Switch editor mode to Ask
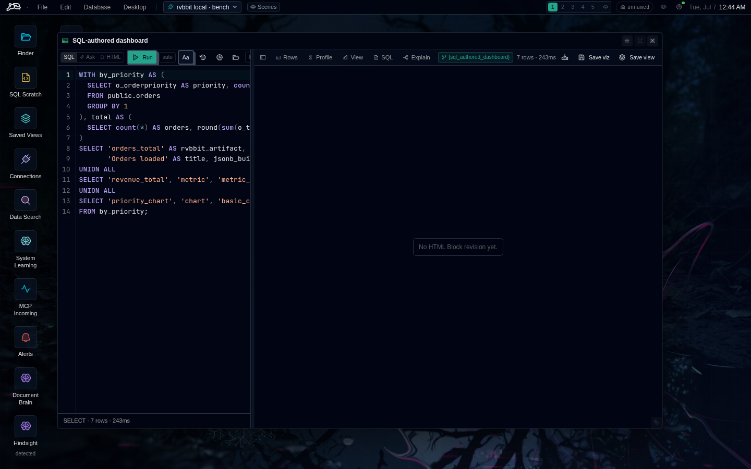This screenshot has height=469, width=751. [x=88, y=57]
